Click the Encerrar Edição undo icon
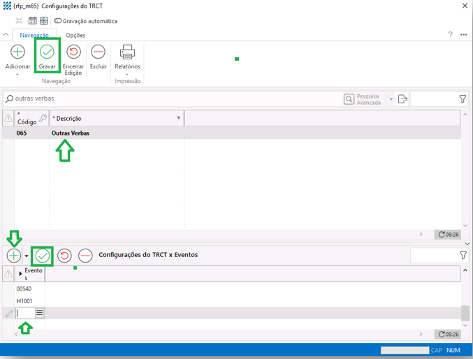 pyautogui.click(x=73, y=52)
